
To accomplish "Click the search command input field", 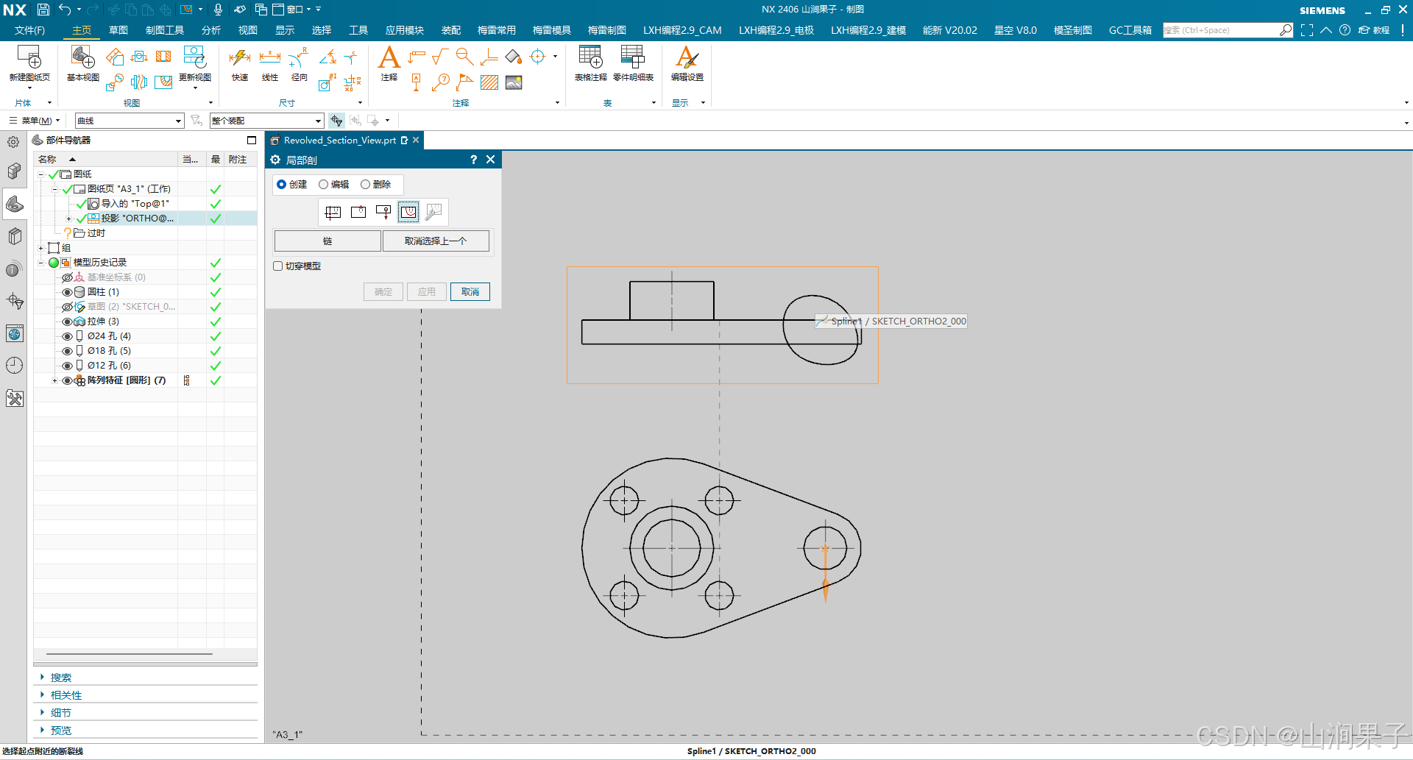I will 1222,30.
